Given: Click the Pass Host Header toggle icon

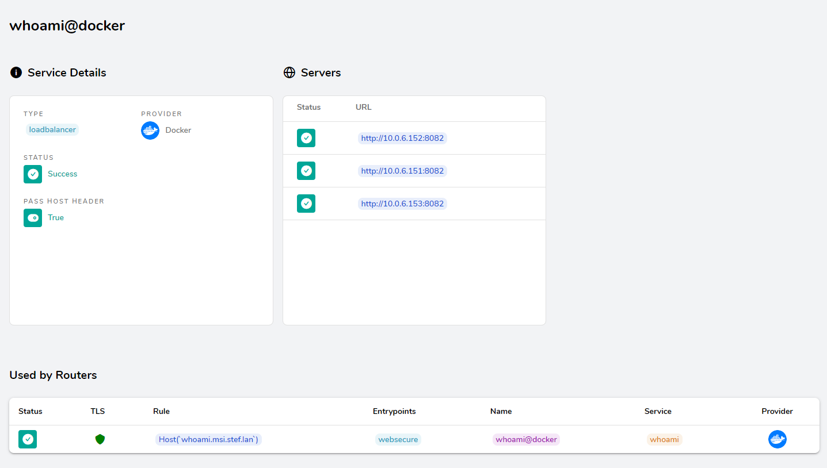Looking at the screenshot, I should (x=33, y=218).
